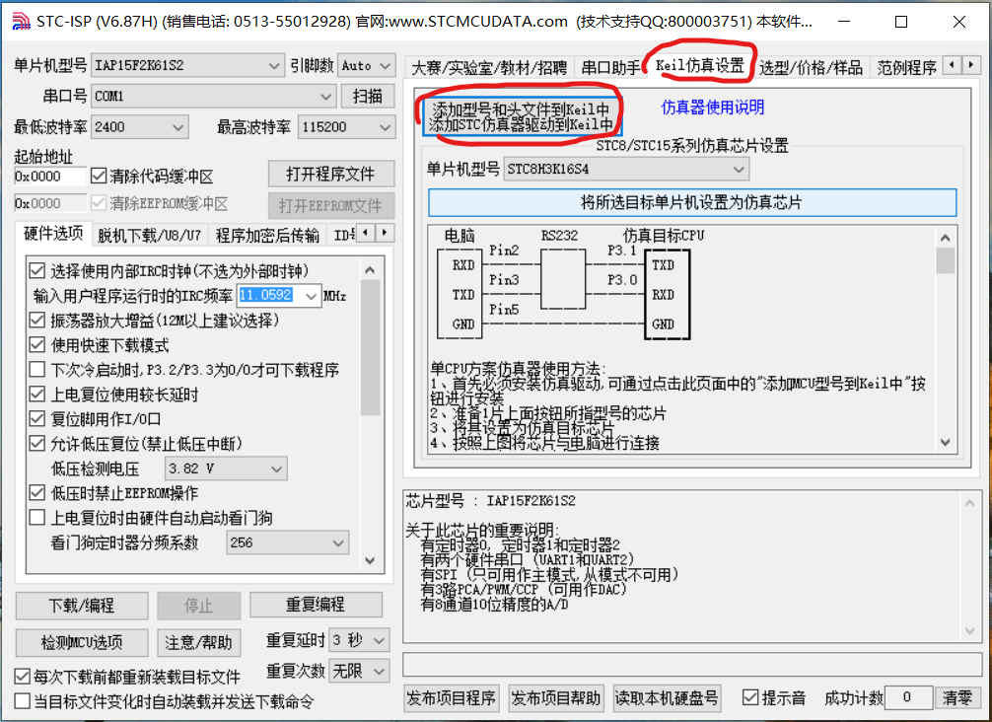992x722 pixels.
Task: Click hardware options list scrollbar down arrow
Action: 370,560
